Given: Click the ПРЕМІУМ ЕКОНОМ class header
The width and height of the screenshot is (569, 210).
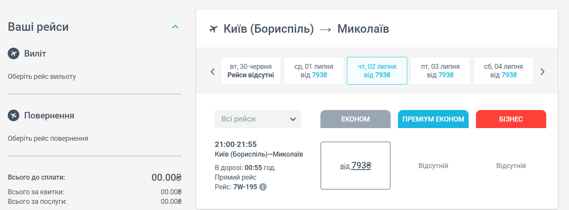Looking at the screenshot, I should 433,119.
